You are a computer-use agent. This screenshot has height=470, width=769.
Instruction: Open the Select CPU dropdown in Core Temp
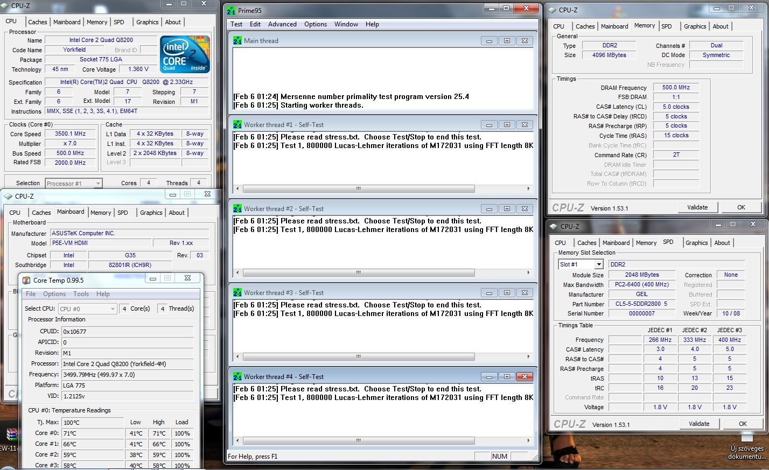click(113, 309)
